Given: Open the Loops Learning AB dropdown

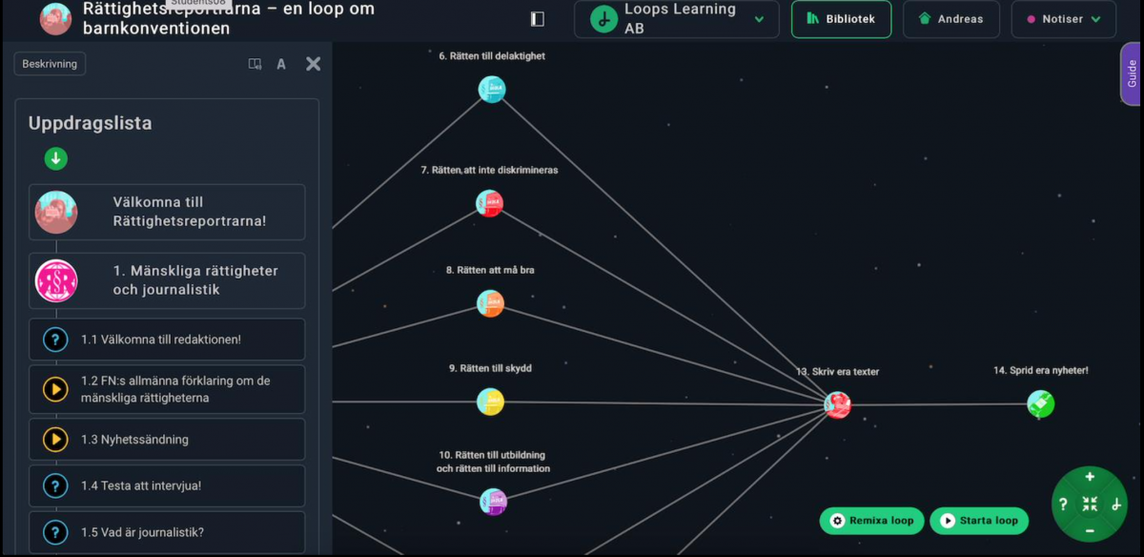Looking at the screenshot, I should [677, 19].
